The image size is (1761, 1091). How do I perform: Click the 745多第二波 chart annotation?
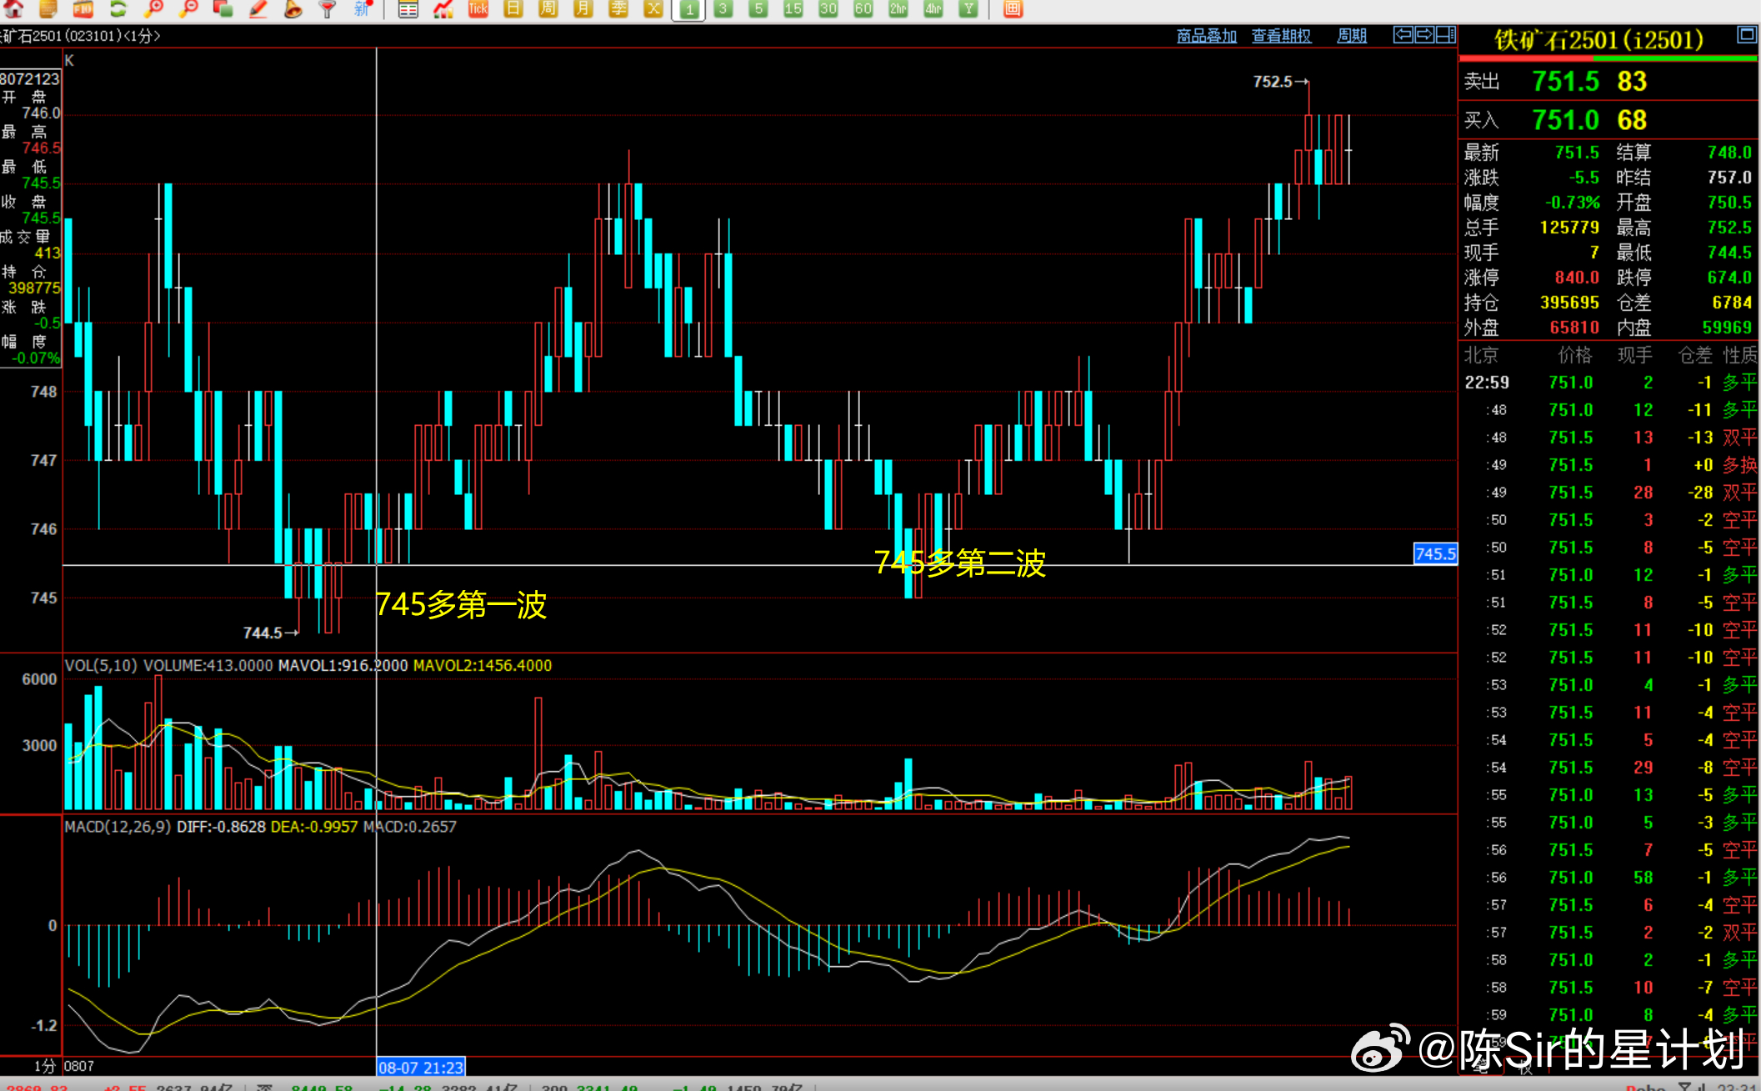959,563
